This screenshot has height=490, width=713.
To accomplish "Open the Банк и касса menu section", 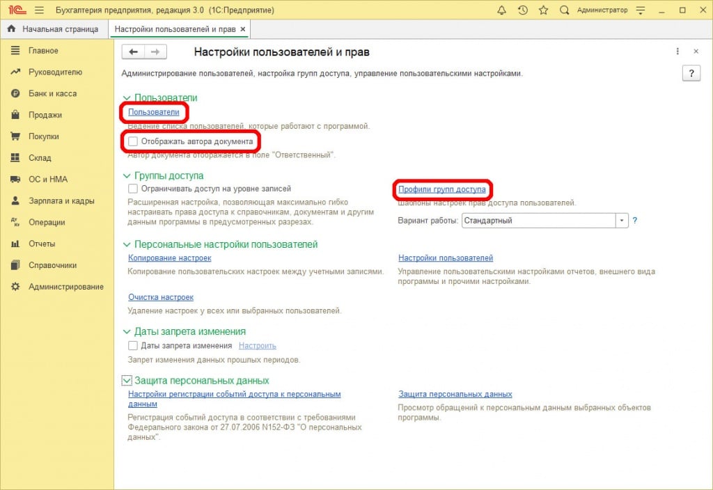I will pyautogui.click(x=52, y=93).
